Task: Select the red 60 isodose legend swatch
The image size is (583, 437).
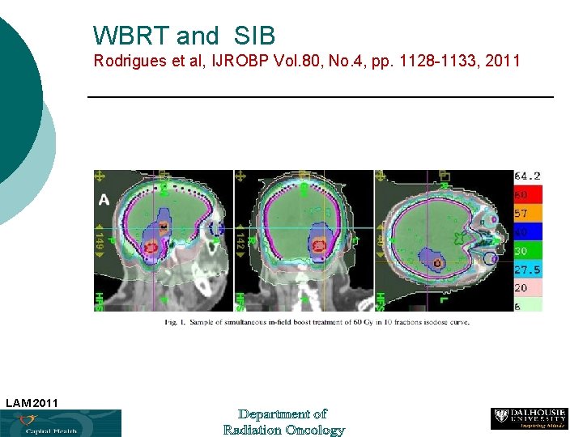Action: 528,195
